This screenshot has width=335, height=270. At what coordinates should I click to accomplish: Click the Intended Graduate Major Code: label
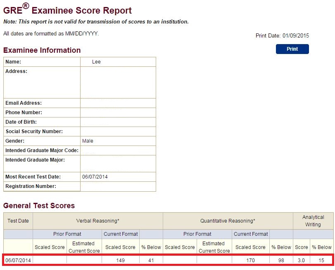coord(42,150)
